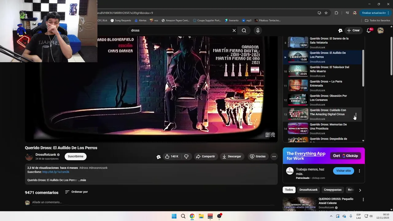Show hidden tray icons chevron

pos(331,216)
